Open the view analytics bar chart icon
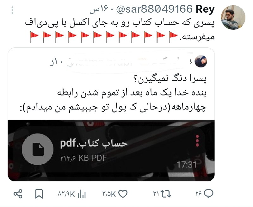Image resolution: width=253 pixels, height=207 pixels. pos(82,194)
